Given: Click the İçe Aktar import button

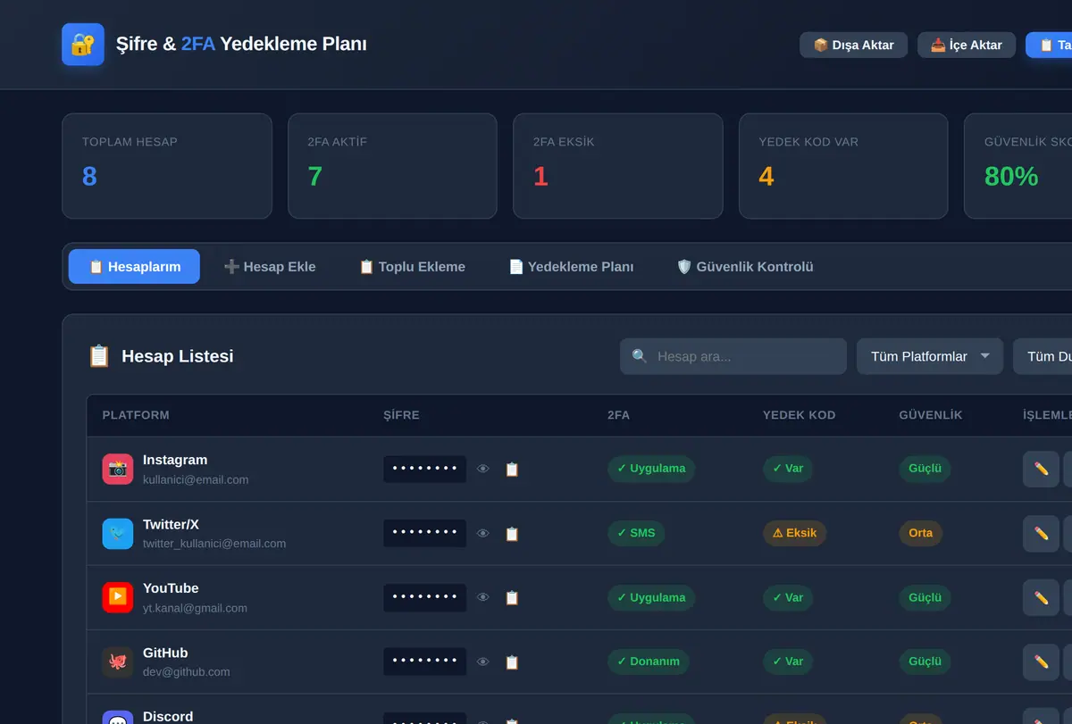Looking at the screenshot, I should [967, 45].
